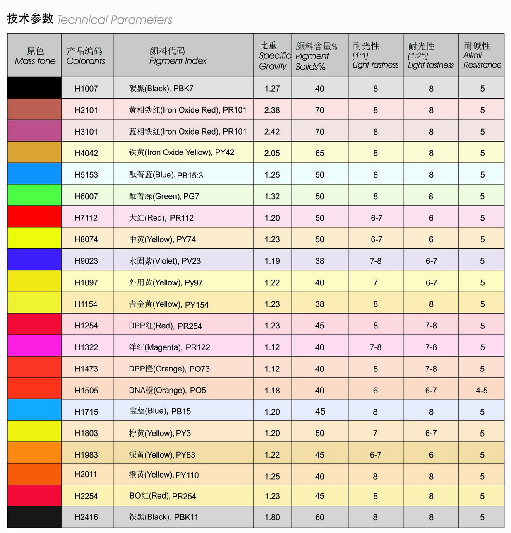Click the Specific Gravity header cell
511x533 pixels.
[x=273, y=55]
